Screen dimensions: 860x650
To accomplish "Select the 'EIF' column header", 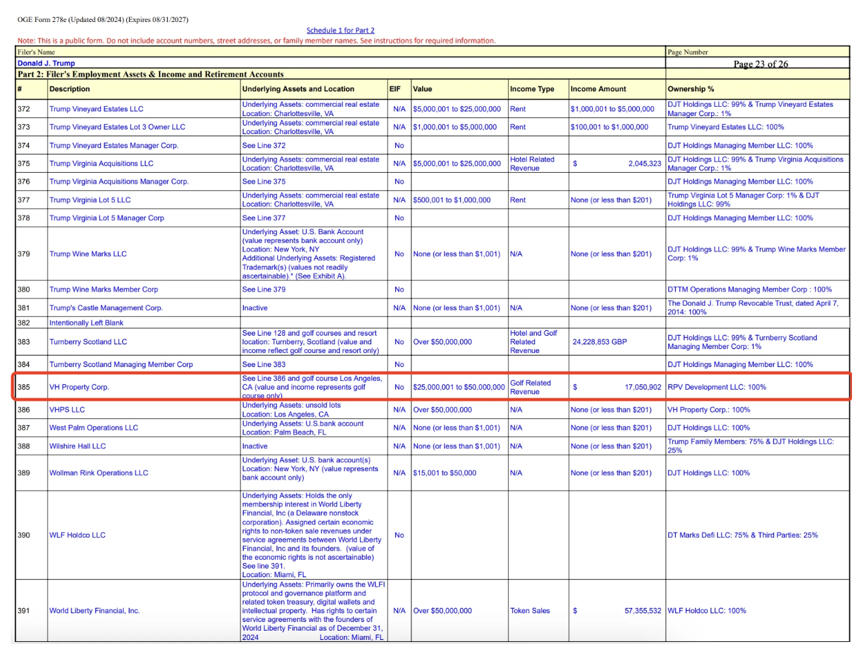I will coord(395,89).
